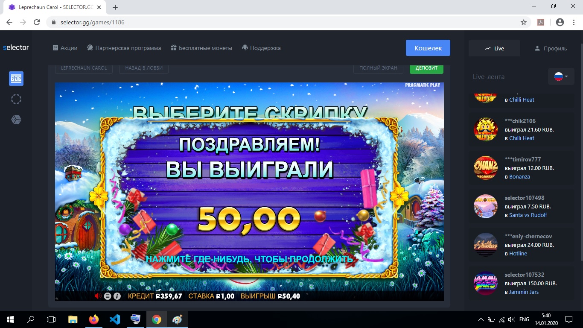Switch to the Профиль tab
Image resolution: width=583 pixels, height=328 pixels.
coord(551,48)
